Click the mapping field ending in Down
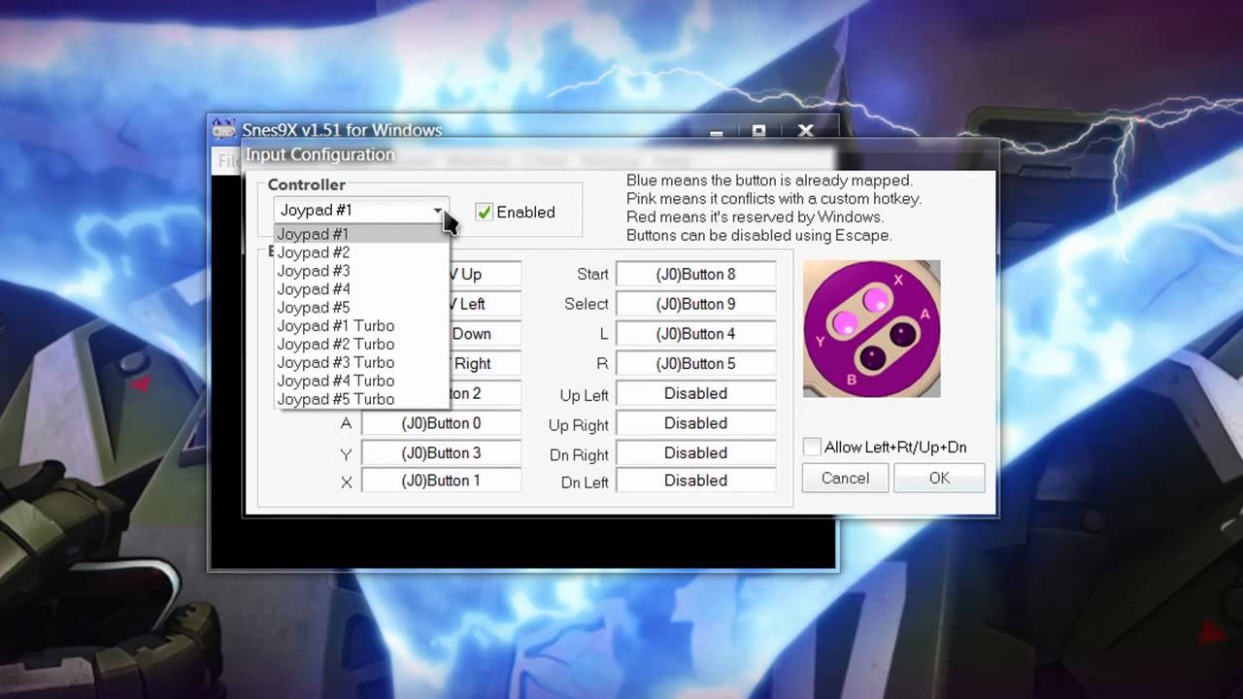This screenshot has height=699, width=1243. 486,334
